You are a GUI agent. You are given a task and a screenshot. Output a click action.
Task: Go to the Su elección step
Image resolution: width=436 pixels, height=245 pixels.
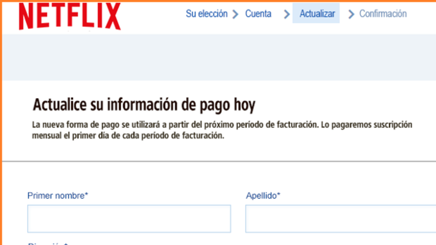(207, 14)
